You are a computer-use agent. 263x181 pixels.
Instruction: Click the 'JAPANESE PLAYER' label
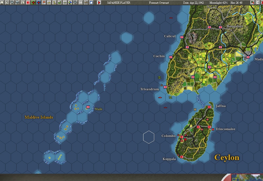coord(118,3)
